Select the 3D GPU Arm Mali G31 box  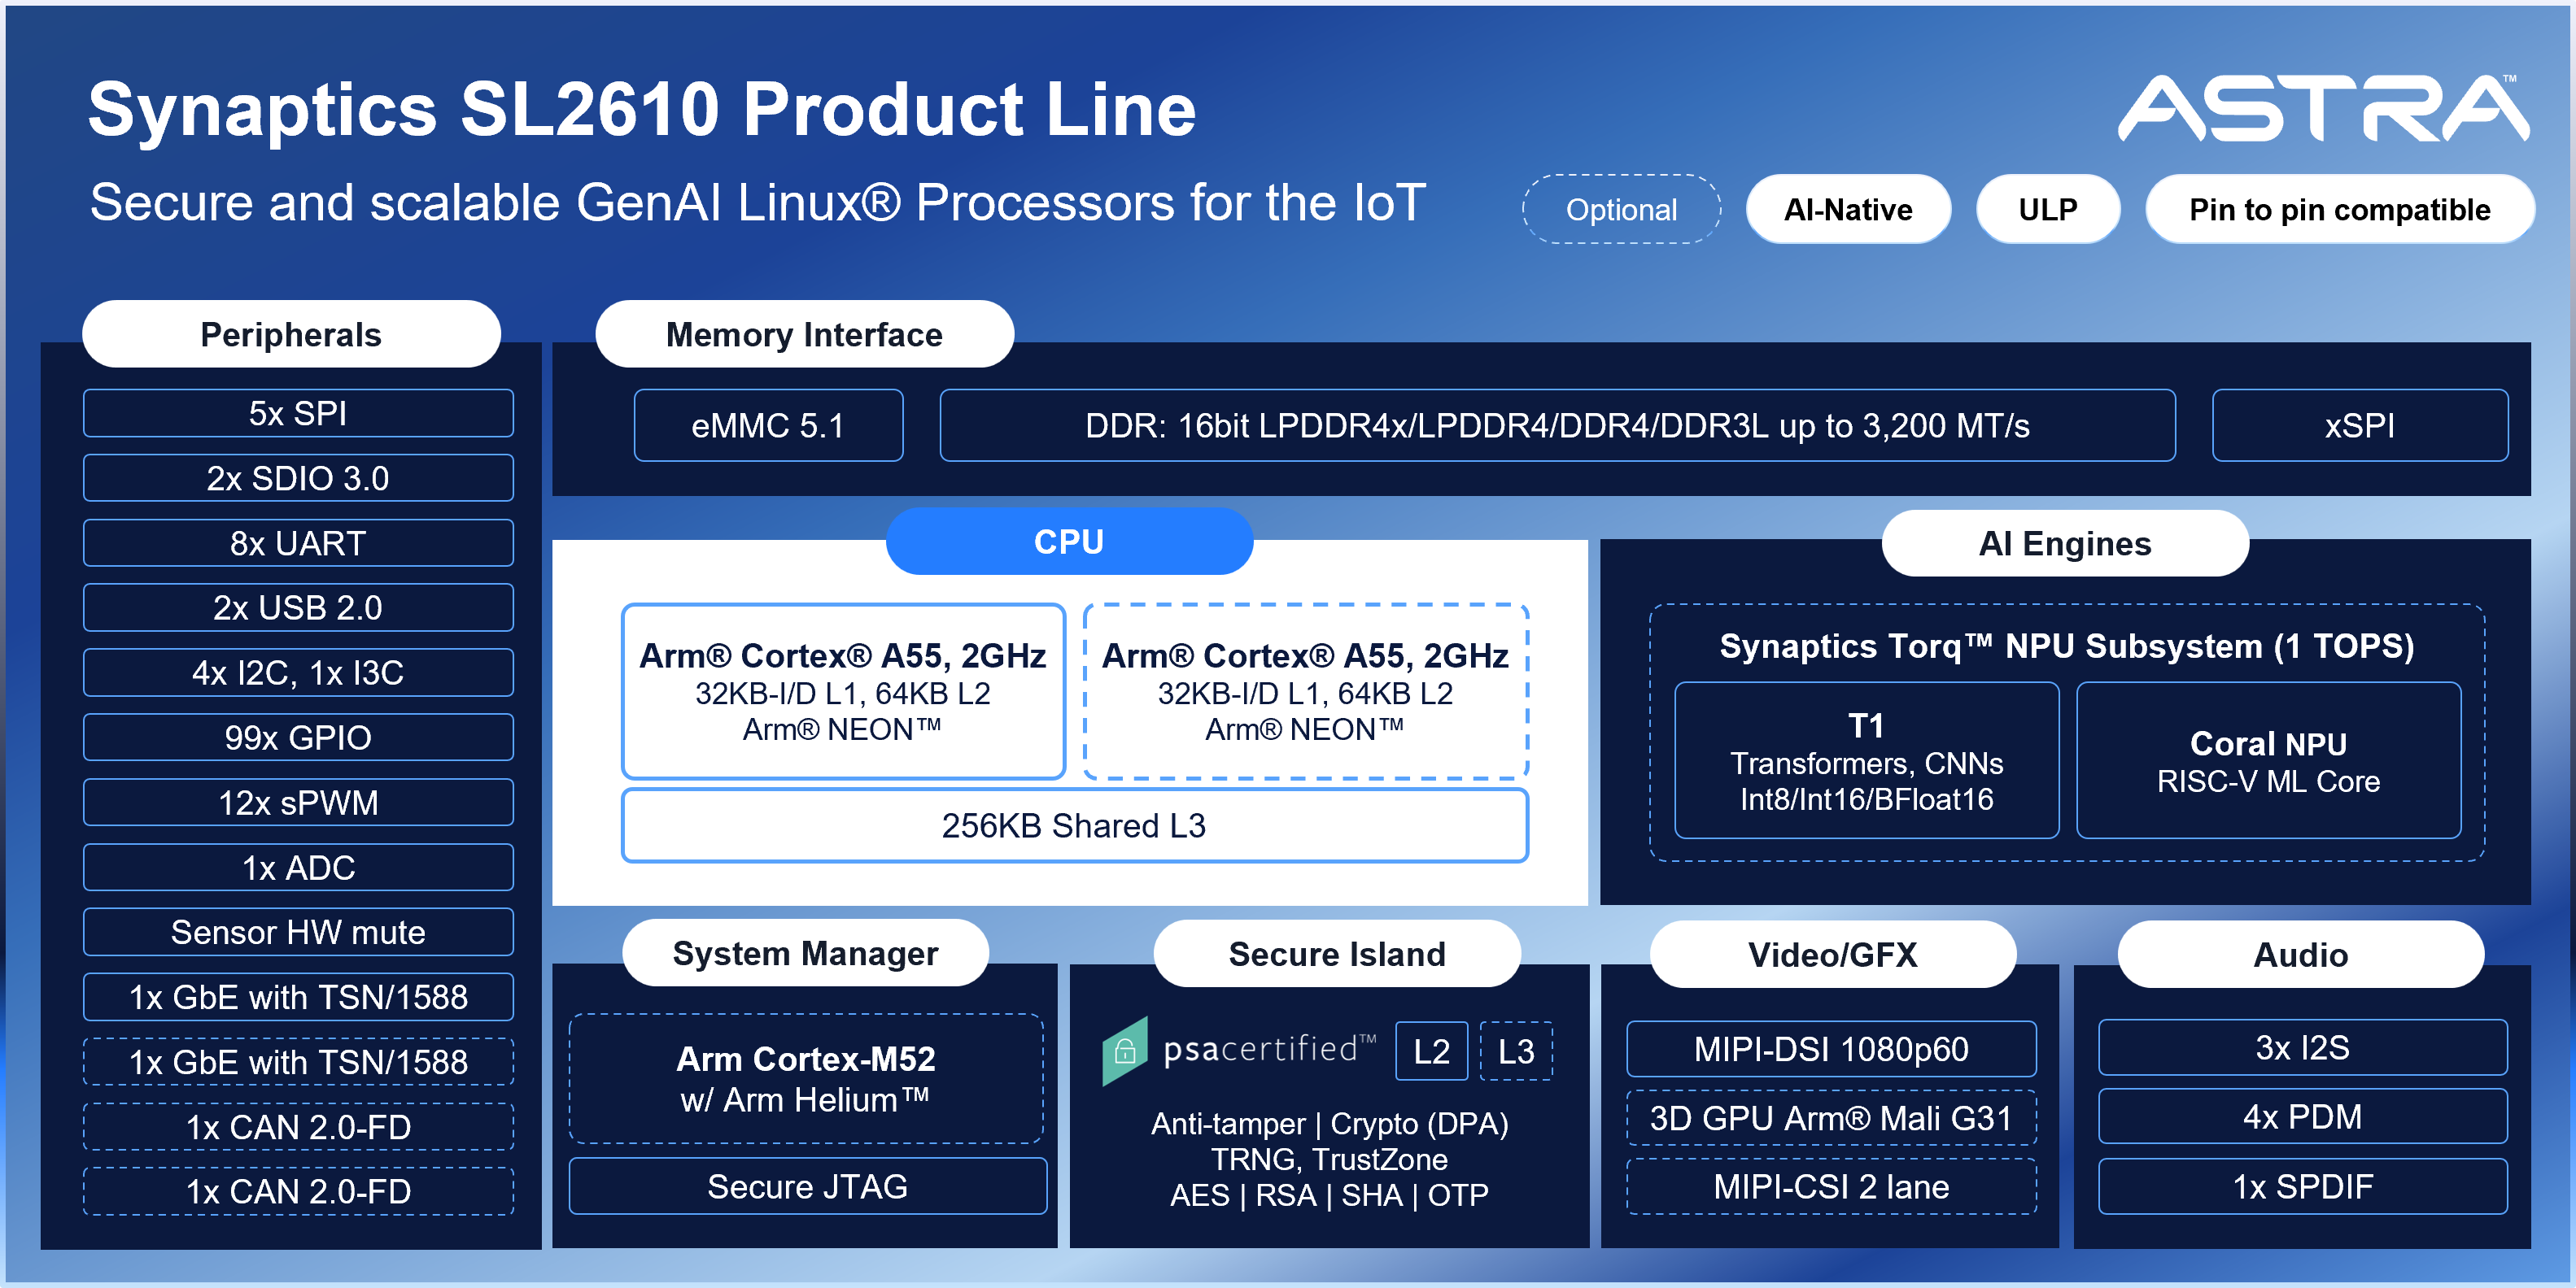(x=1831, y=1118)
